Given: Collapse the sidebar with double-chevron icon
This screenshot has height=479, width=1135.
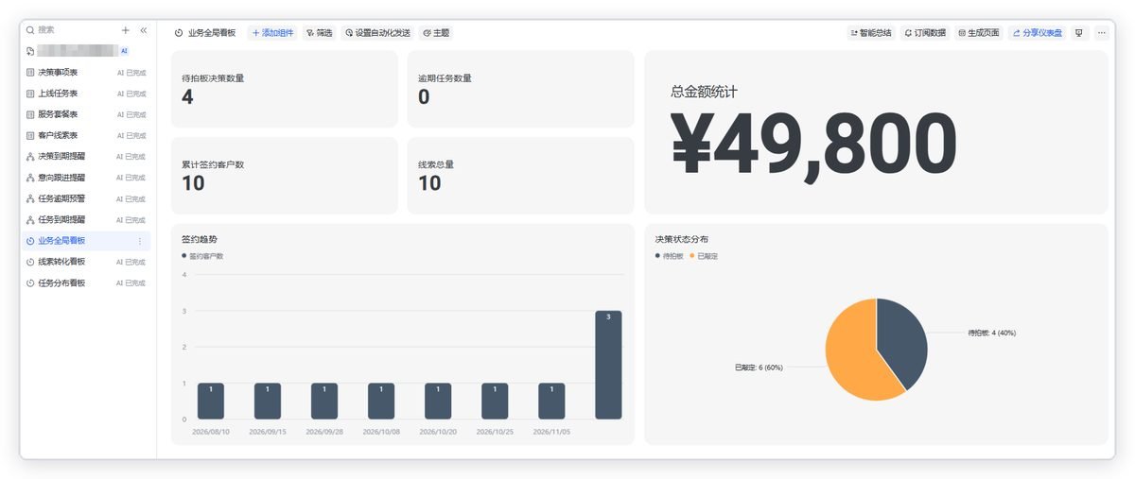Looking at the screenshot, I should [x=144, y=30].
